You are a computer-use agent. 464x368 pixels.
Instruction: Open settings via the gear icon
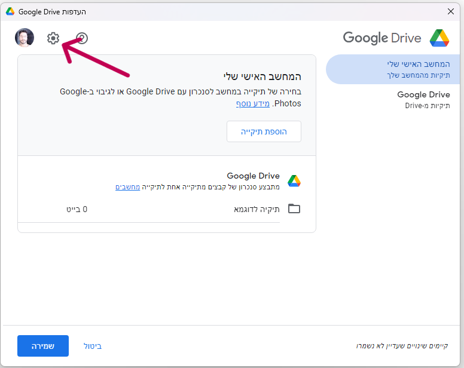53,38
